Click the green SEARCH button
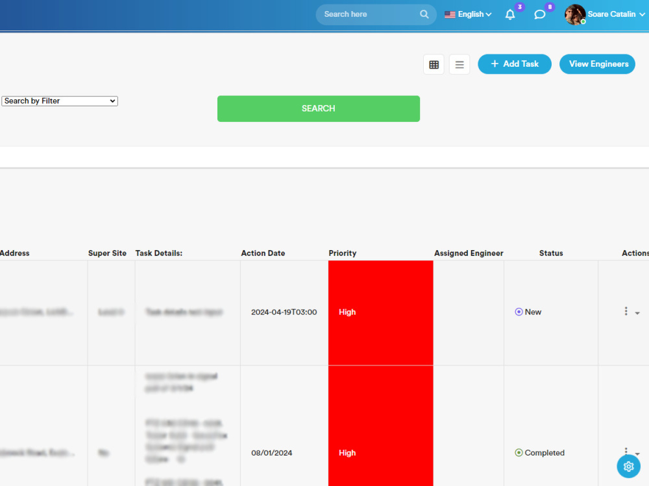This screenshot has height=486, width=649. (318, 109)
